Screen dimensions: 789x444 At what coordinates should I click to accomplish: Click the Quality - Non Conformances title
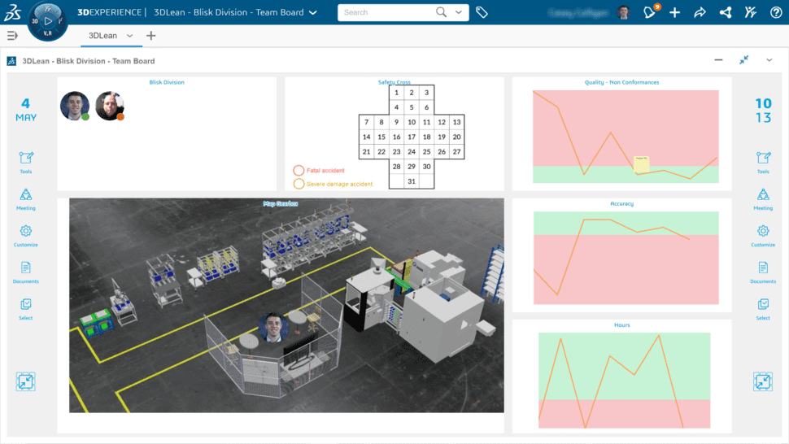click(622, 82)
